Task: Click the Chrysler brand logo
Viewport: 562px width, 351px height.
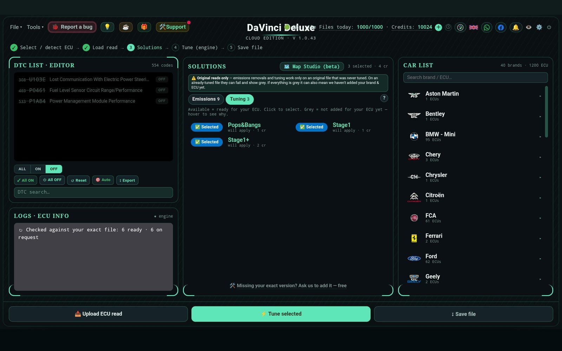Action: [x=414, y=177]
